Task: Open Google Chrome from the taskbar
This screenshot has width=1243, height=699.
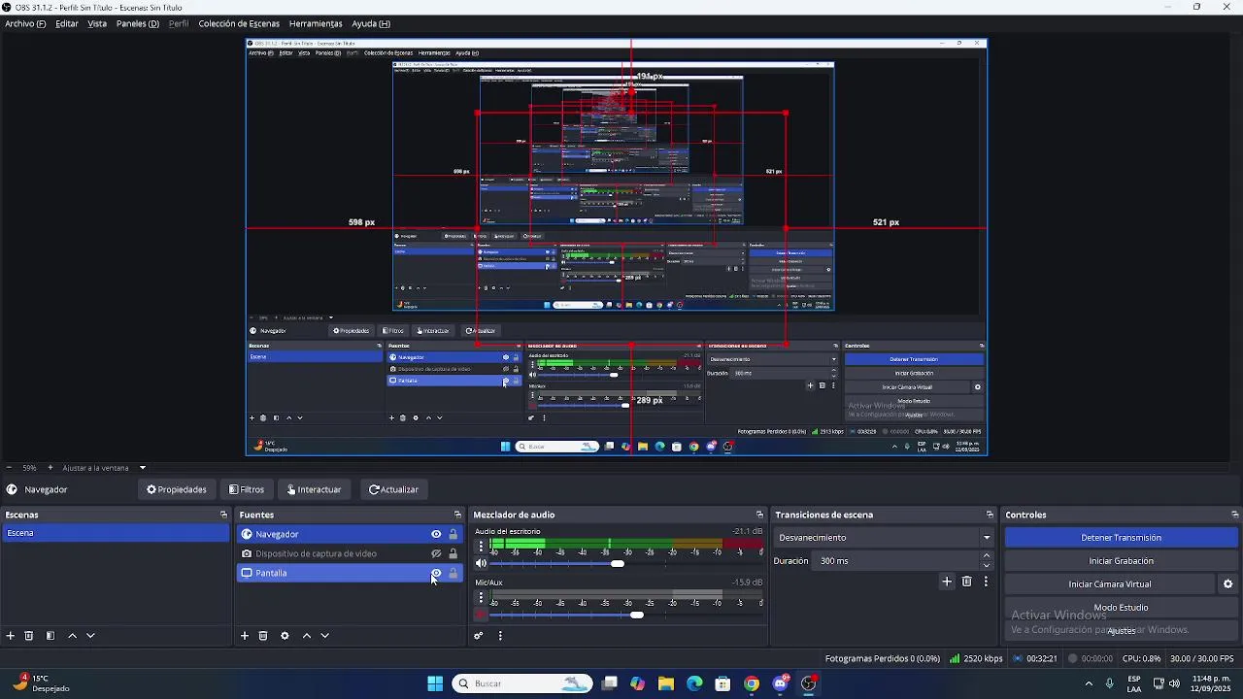Action: pyautogui.click(x=752, y=683)
